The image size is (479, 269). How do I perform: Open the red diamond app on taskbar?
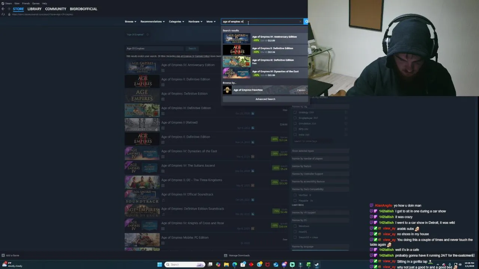pos(251,265)
